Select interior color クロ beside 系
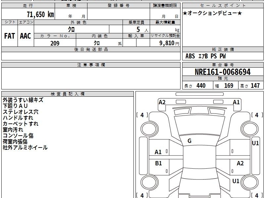Screen dimensions: 265x198 [x=97, y=43]
